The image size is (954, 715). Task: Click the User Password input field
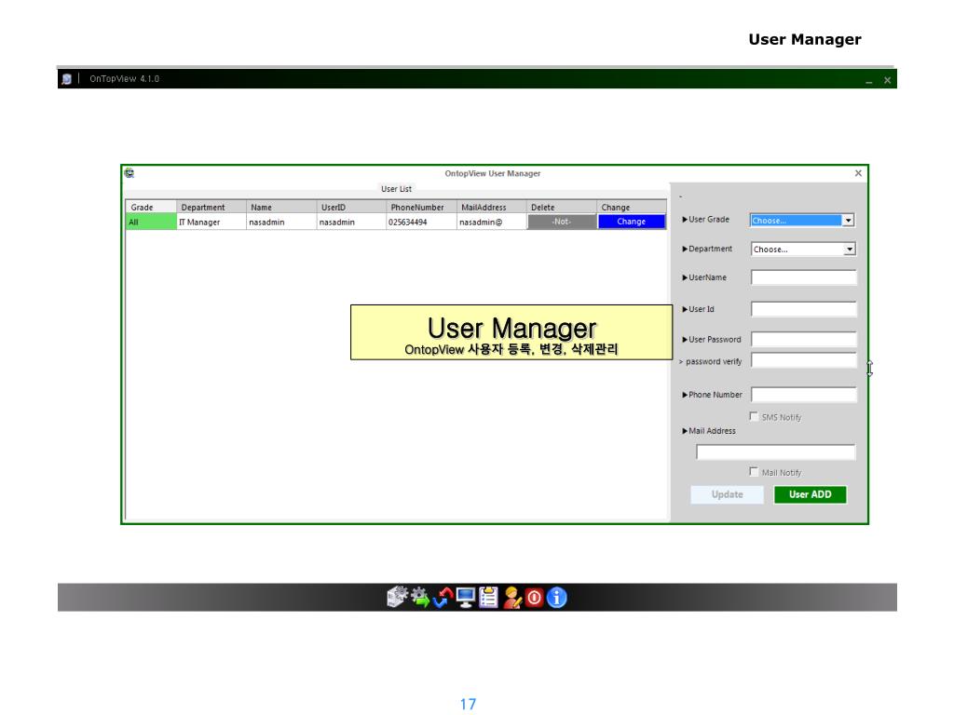pyautogui.click(x=803, y=339)
